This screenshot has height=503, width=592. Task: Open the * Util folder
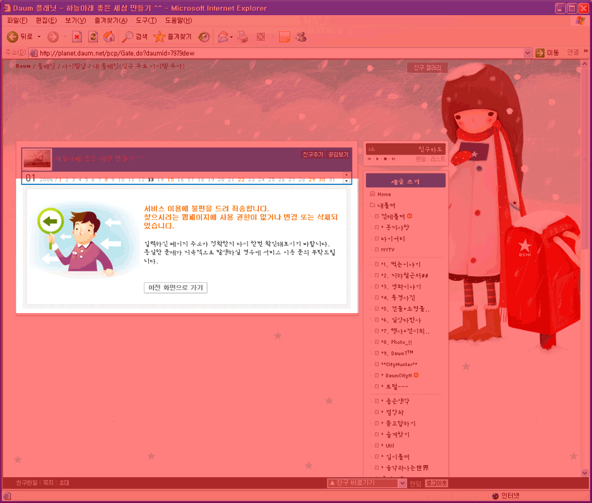point(388,446)
